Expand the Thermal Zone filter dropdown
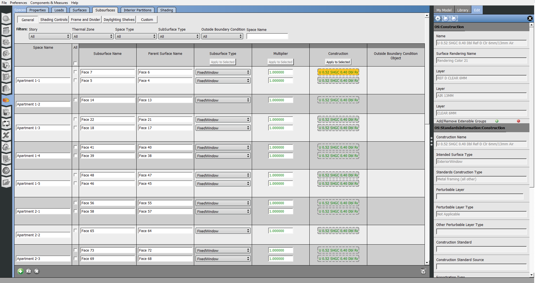This screenshot has width=535, height=283. point(93,36)
